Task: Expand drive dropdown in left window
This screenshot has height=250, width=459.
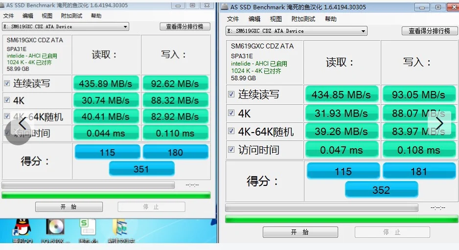Action: pyautogui.click(x=125, y=26)
